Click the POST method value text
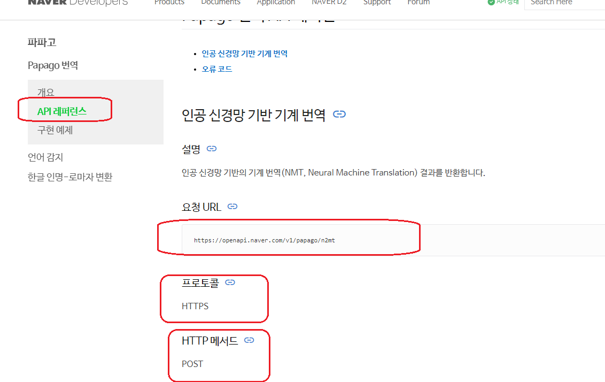The width and height of the screenshot is (605, 382). (192, 364)
